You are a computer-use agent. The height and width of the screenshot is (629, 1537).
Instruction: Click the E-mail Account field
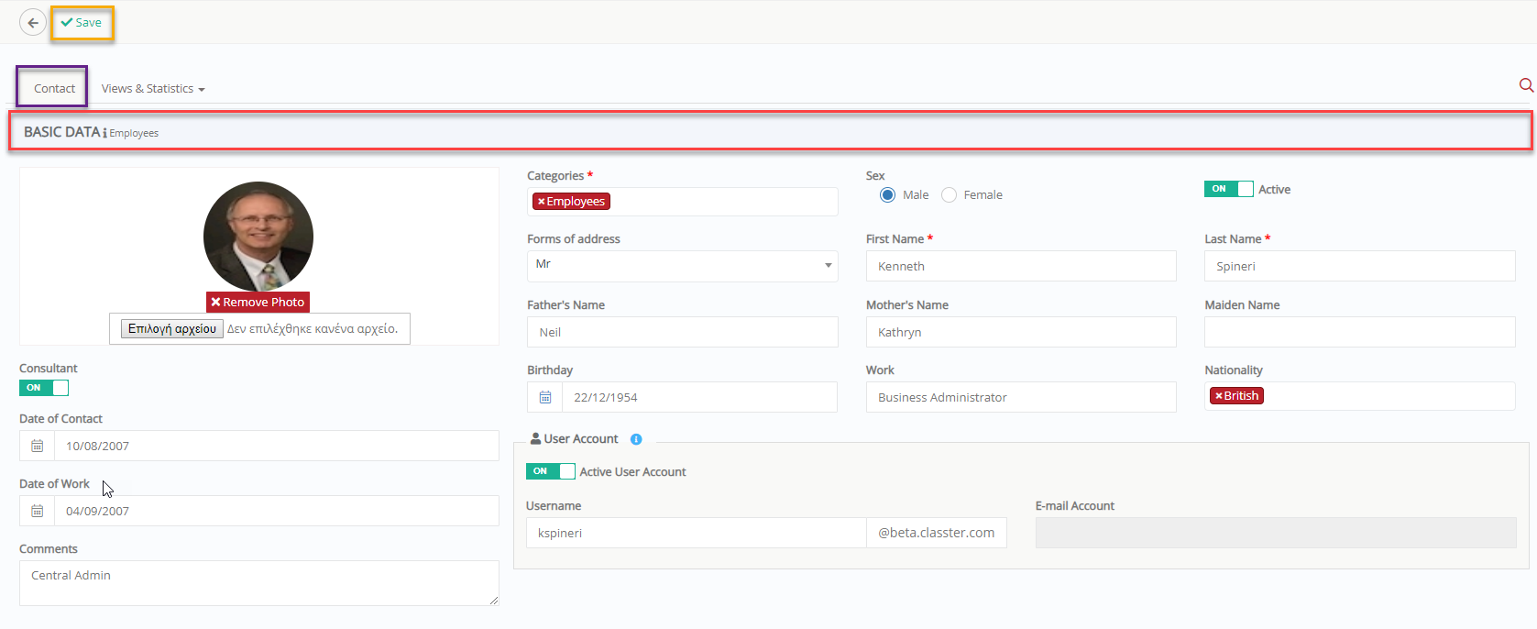(1276, 533)
